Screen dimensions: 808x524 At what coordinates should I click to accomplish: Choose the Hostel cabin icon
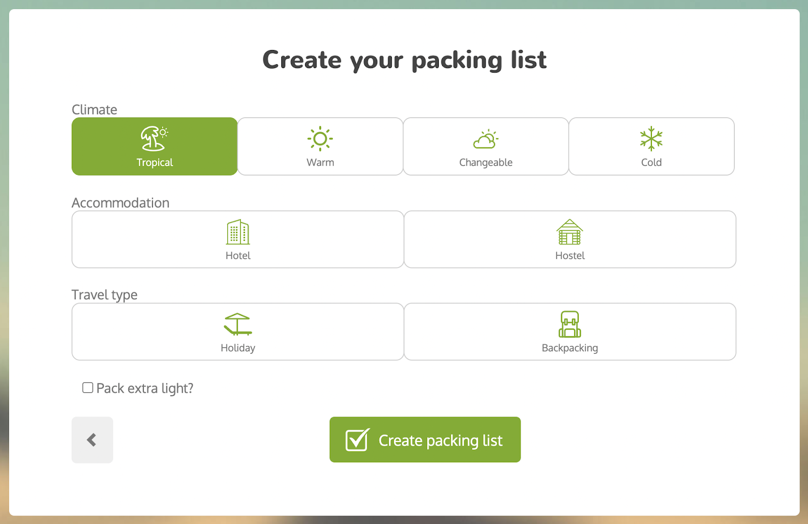(570, 232)
